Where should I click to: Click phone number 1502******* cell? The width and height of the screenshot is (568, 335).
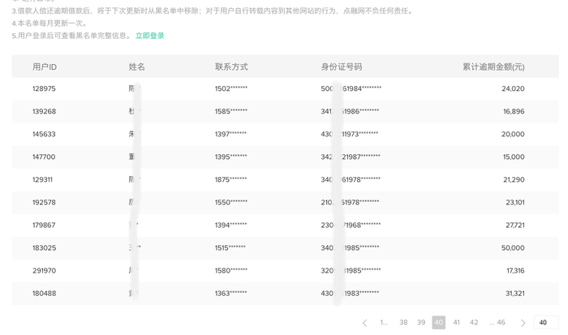[231, 88]
